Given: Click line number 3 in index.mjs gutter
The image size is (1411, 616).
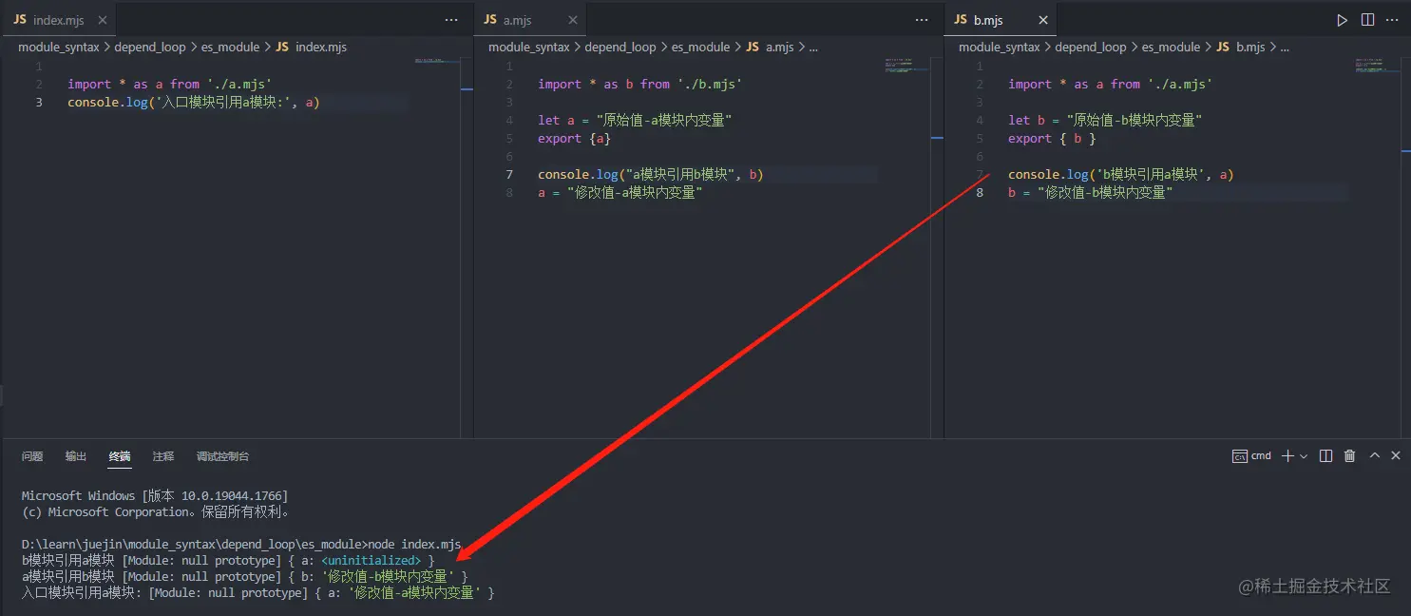Looking at the screenshot, I should point(39,103).
